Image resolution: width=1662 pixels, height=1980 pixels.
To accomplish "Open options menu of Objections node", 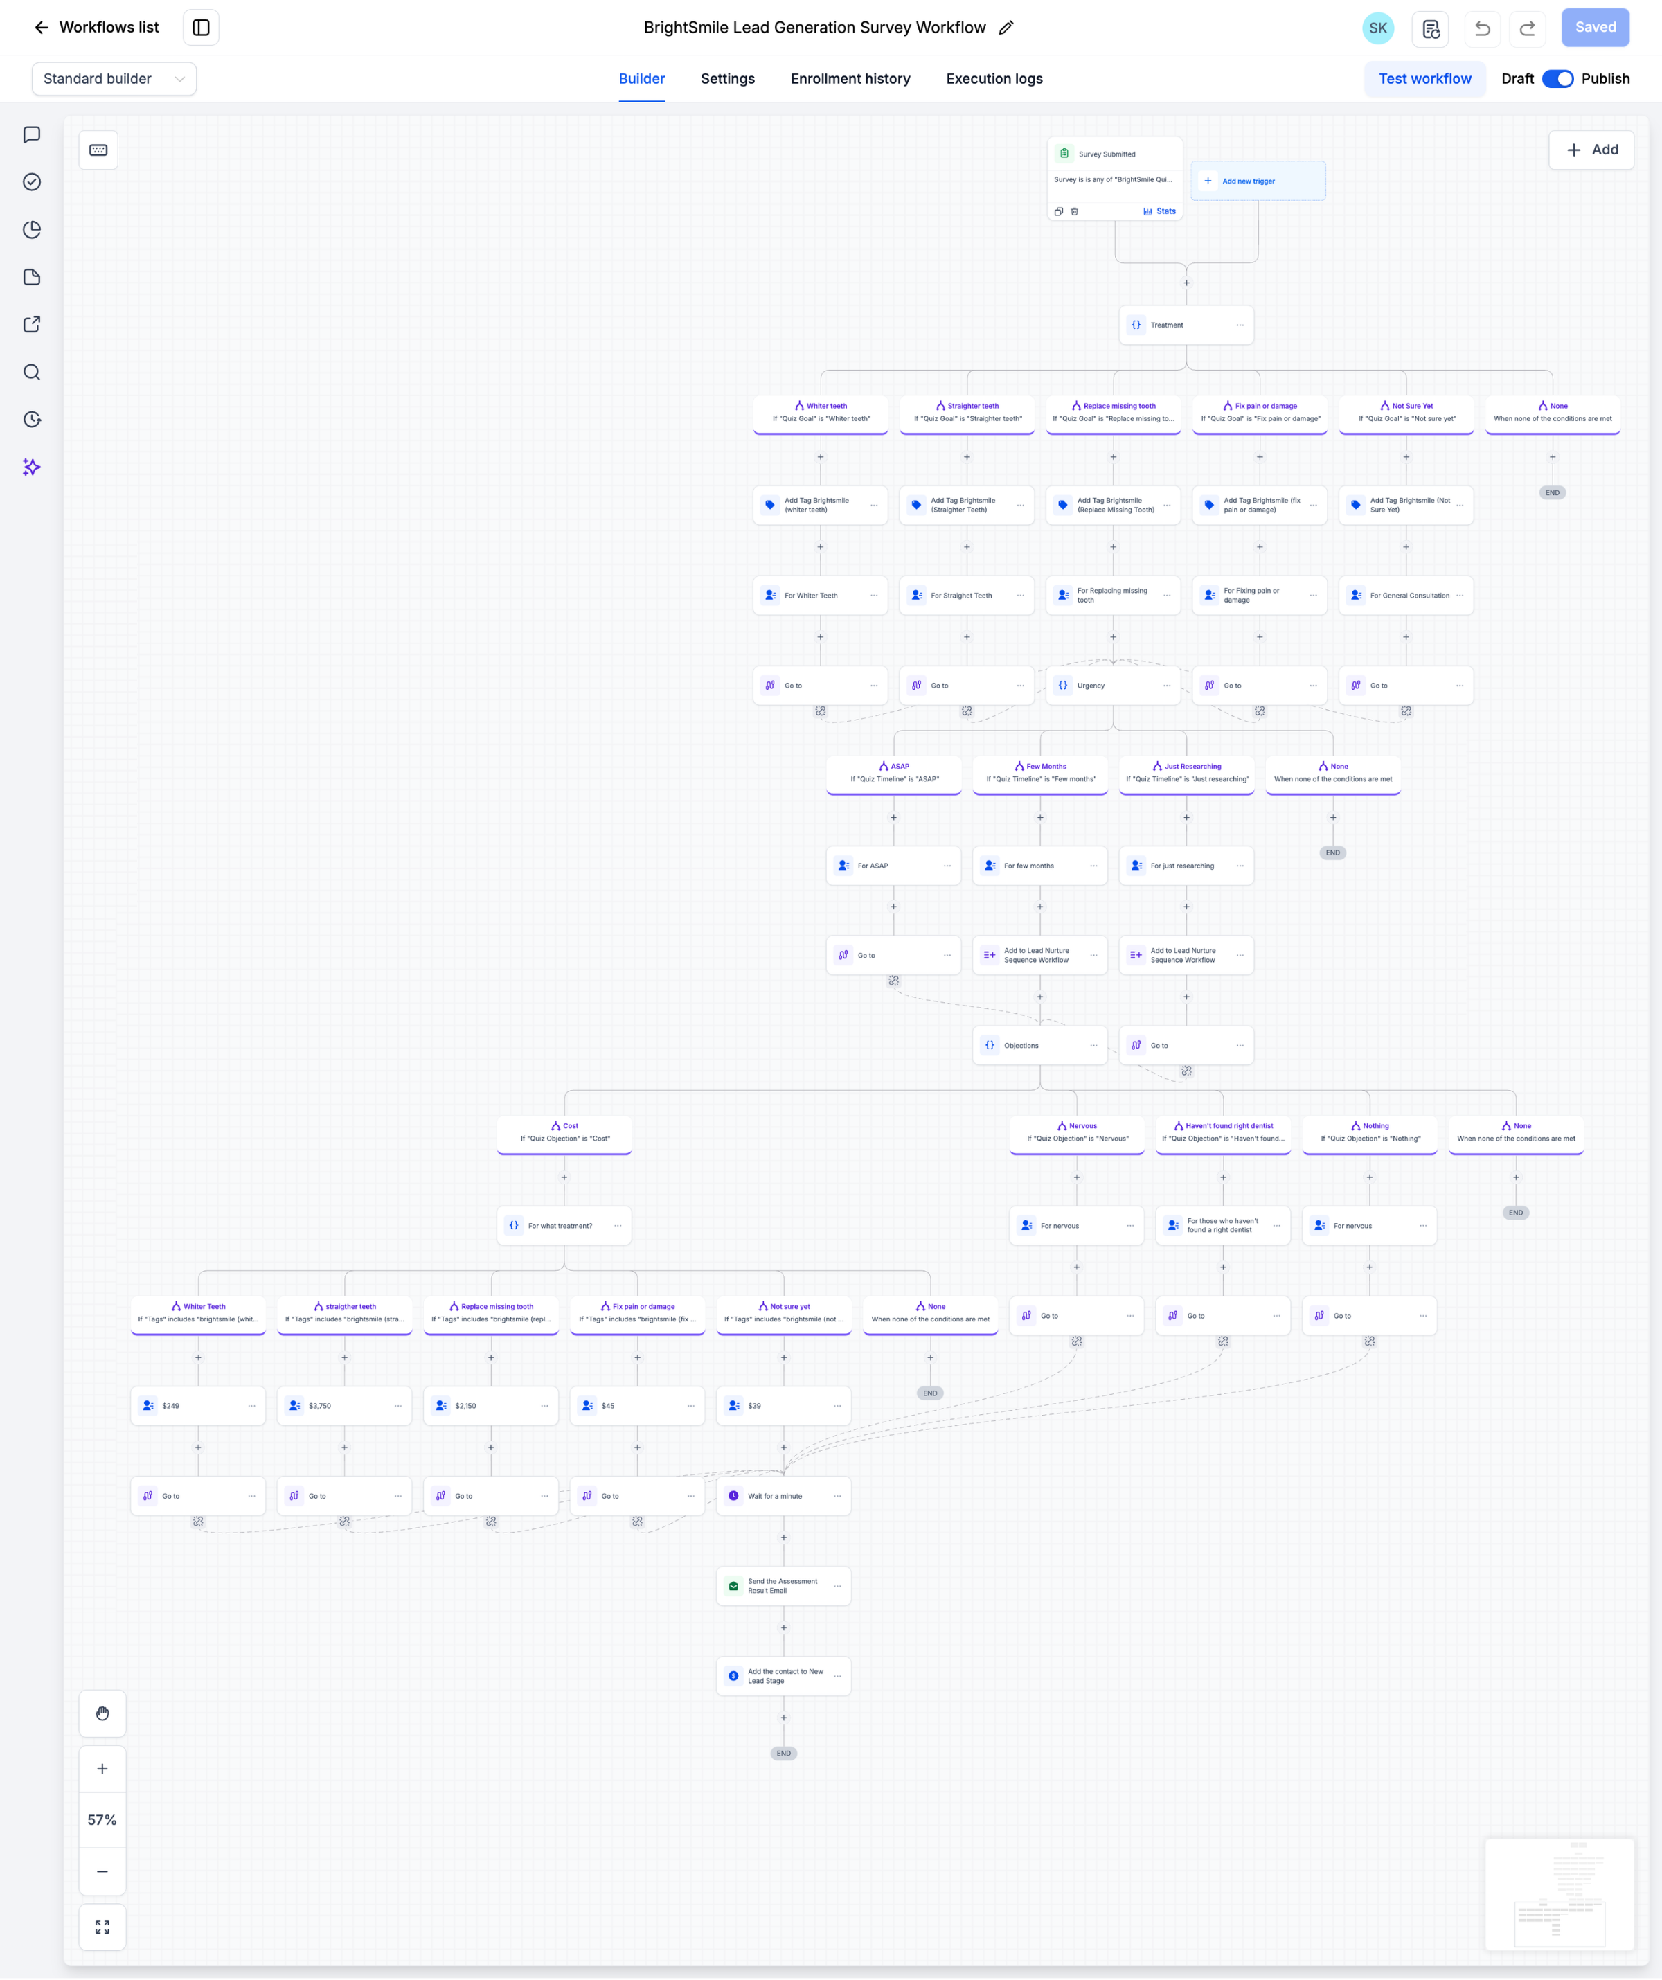I will pyautogui.click(x=1093, y=1046).
